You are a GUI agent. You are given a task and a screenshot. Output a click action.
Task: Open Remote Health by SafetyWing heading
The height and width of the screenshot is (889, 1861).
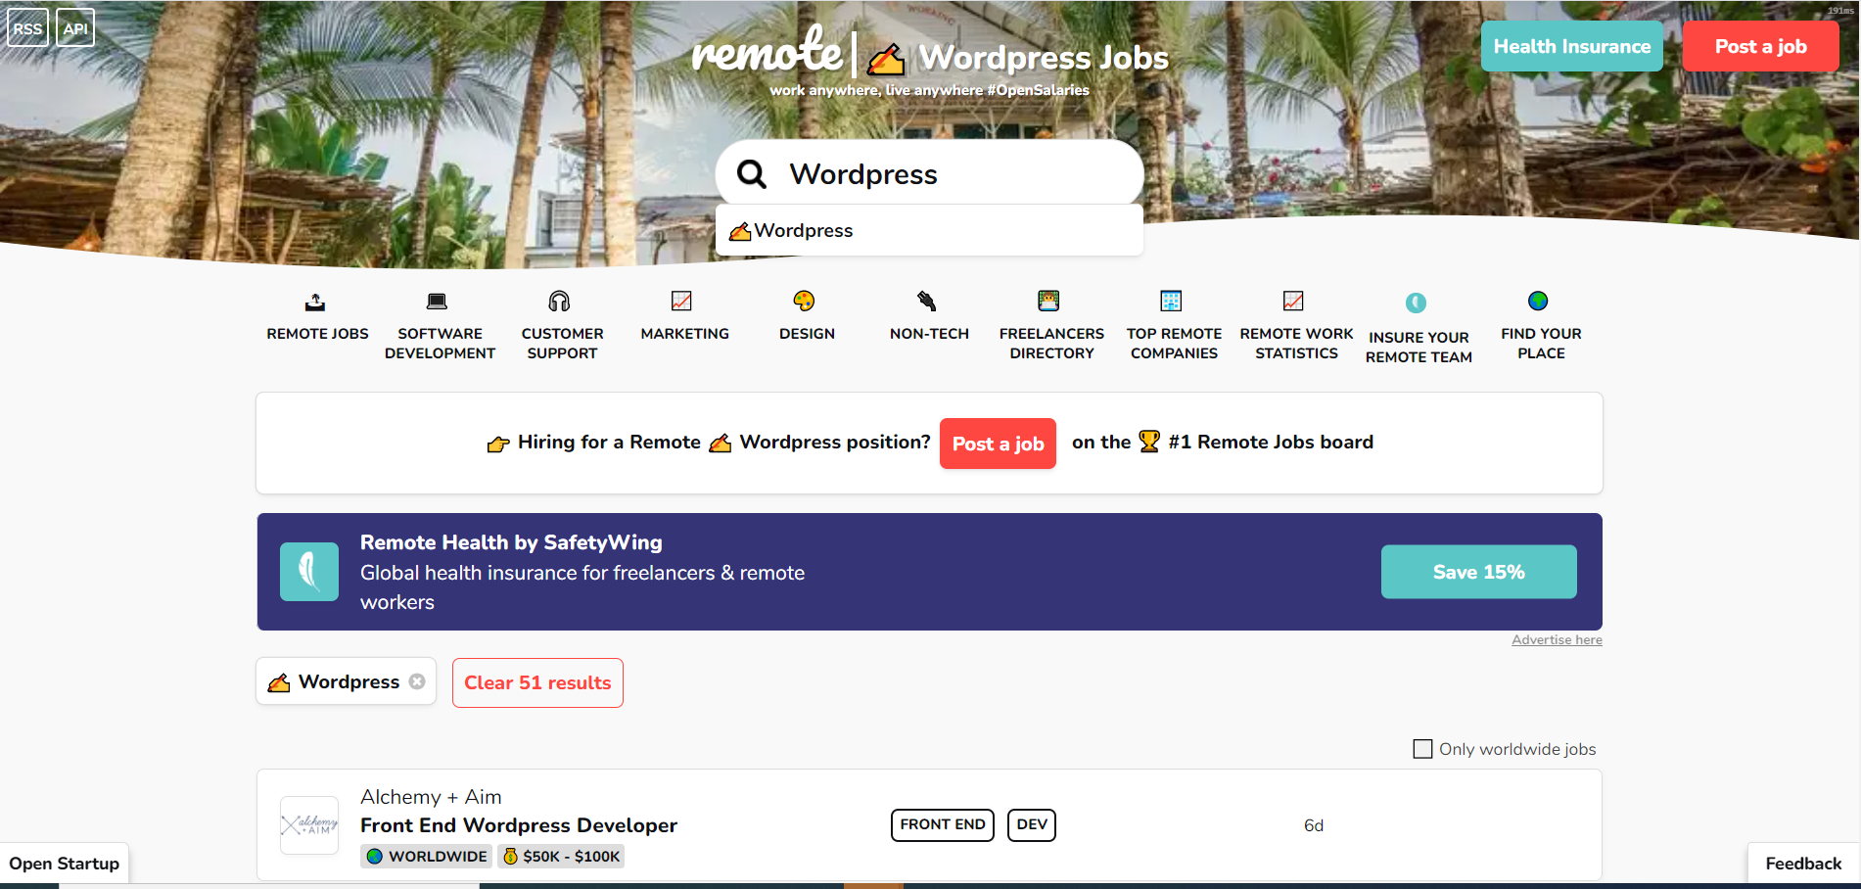511,542
